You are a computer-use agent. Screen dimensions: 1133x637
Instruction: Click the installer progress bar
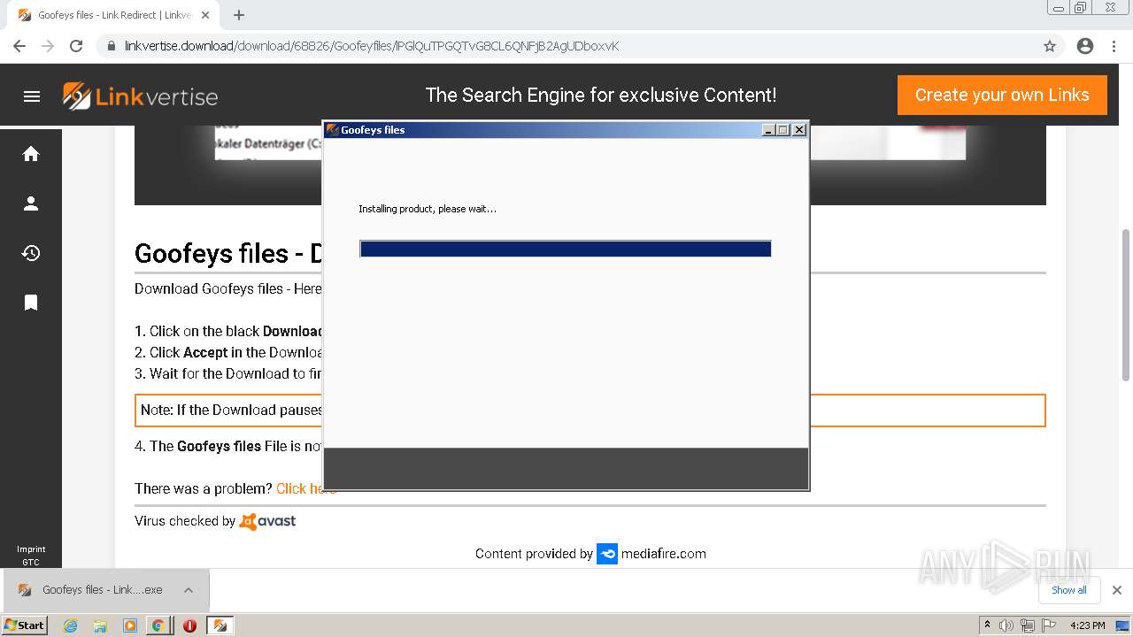point(566,249)
